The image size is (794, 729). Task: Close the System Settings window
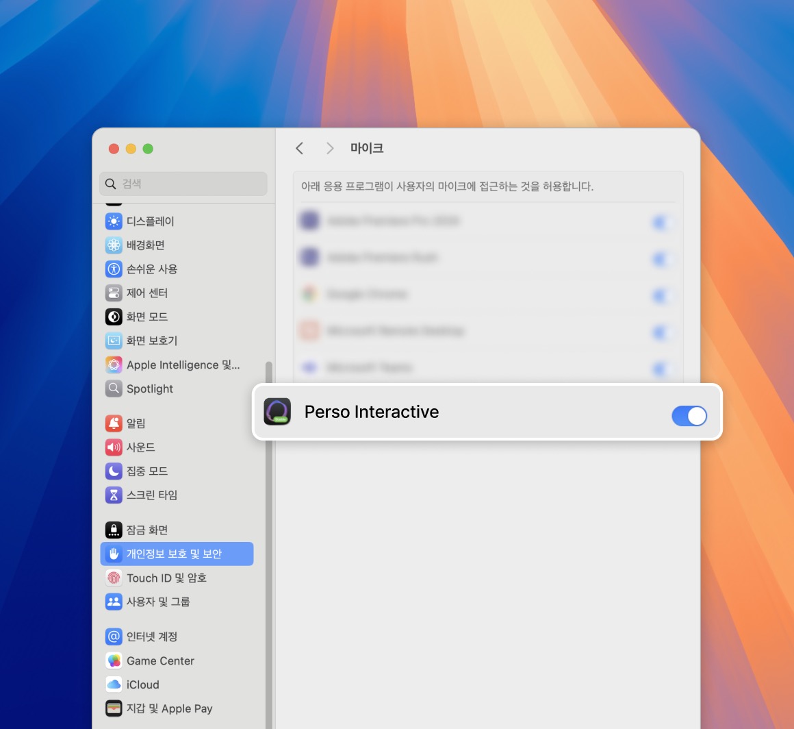click(x=114, y=149)
